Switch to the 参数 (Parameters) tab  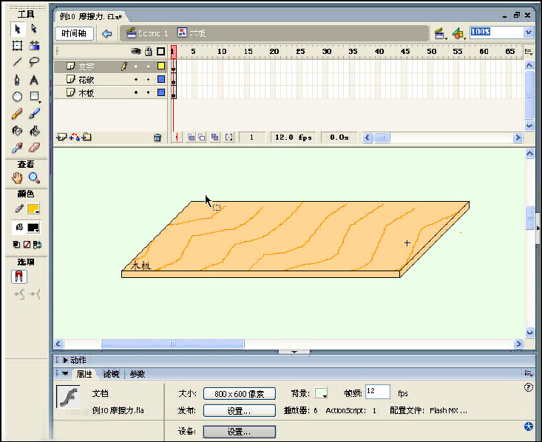coord(137,374)
